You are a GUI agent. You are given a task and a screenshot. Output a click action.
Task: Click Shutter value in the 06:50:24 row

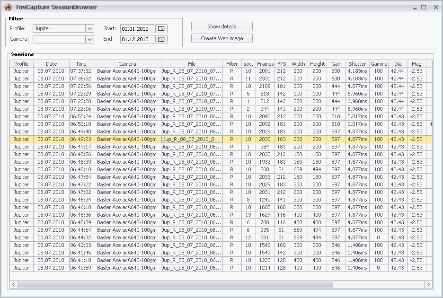click(x=357, y=116)
